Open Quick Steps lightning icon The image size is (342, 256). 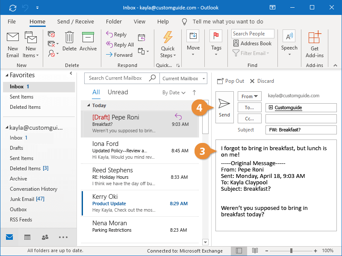coord(168,37)
